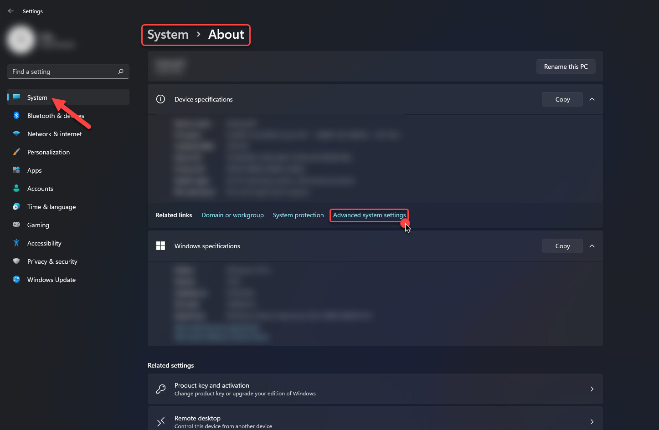Click the About page title
Screen dimensions: 659x430
(226, 35)
